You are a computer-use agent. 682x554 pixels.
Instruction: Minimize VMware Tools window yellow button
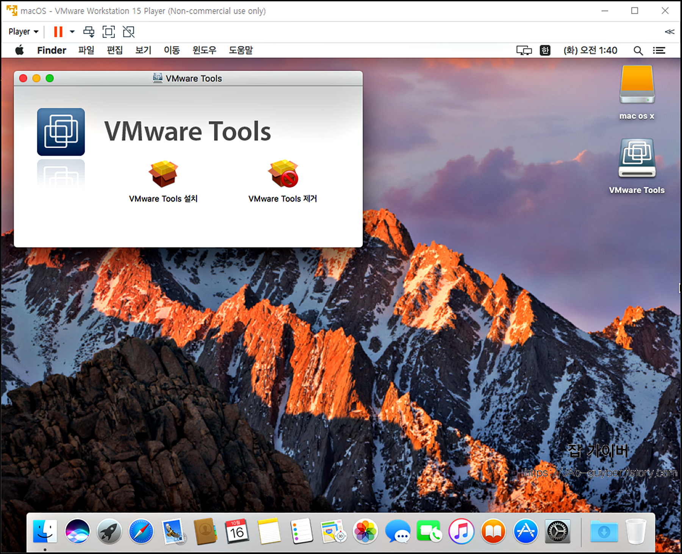click(36, 78)
